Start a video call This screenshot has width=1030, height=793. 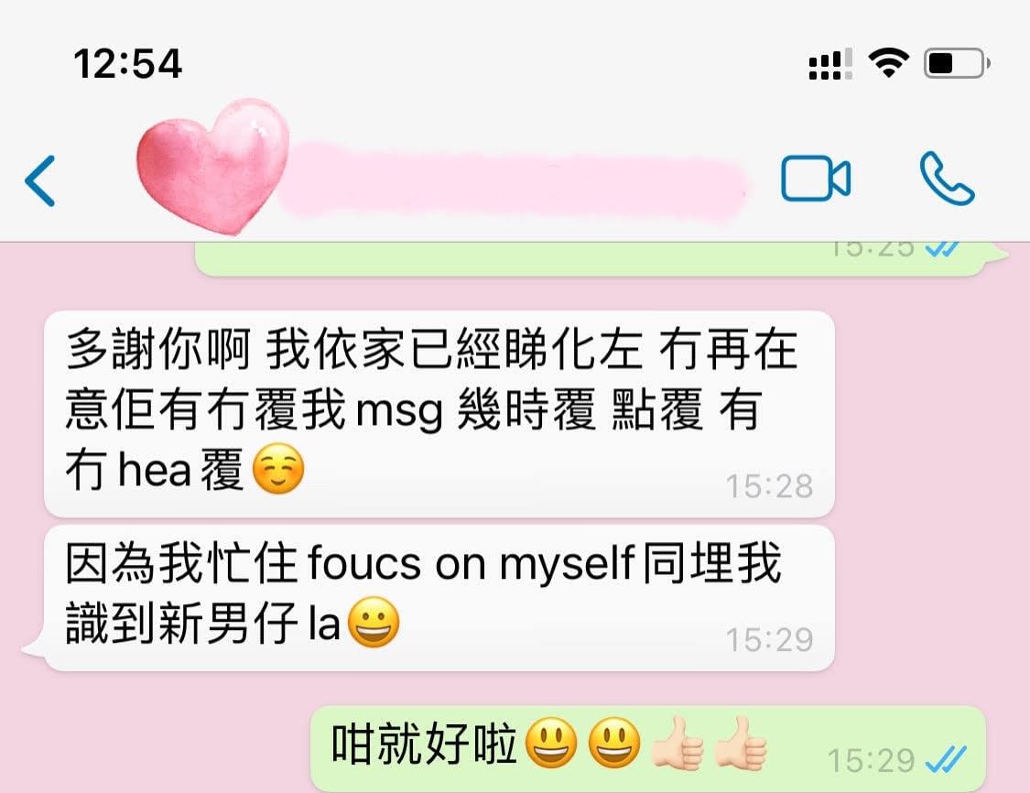pyautogui.click(x=816, y=178)
